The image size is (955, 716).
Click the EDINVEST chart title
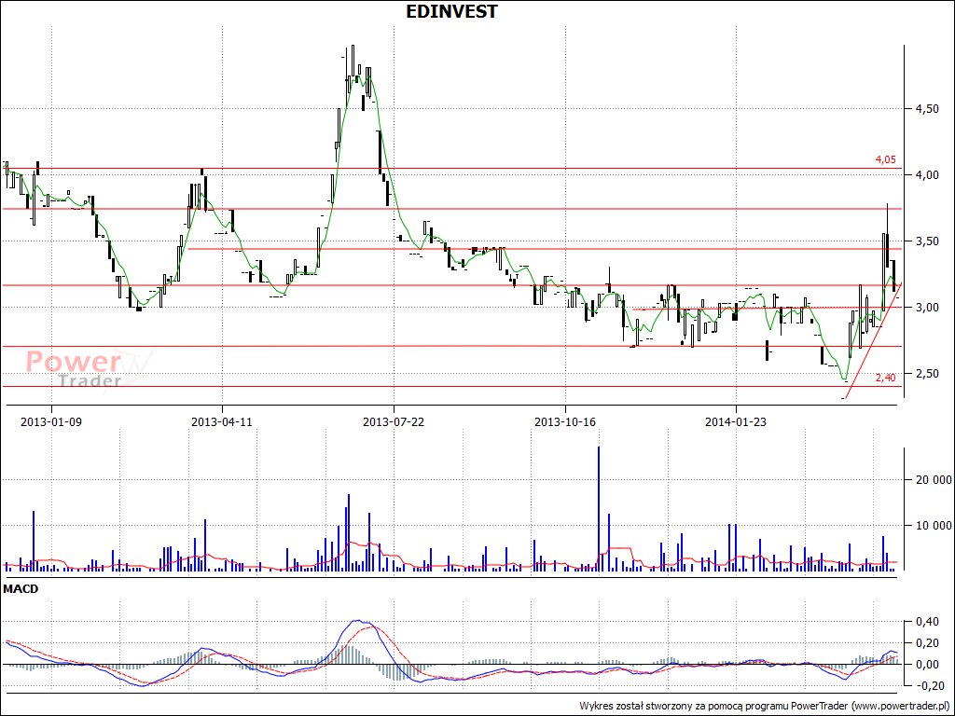click(x=452, y=11)
